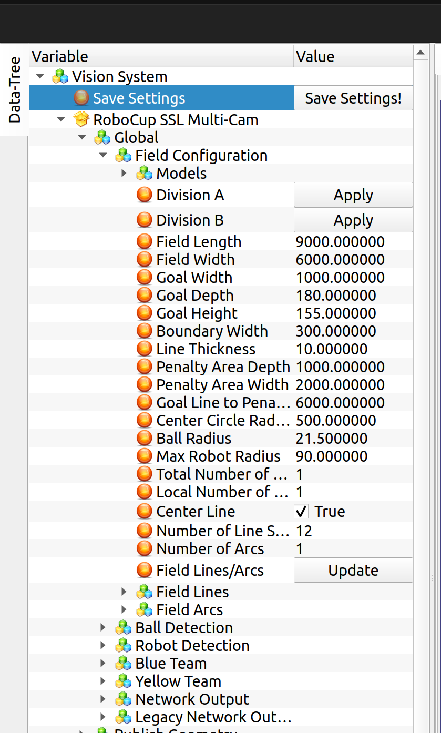The height and width of the screenshot is (733, 441).
Task: Select the Max Robot Radius value 90.000000
Action: (x=332, y=456)
